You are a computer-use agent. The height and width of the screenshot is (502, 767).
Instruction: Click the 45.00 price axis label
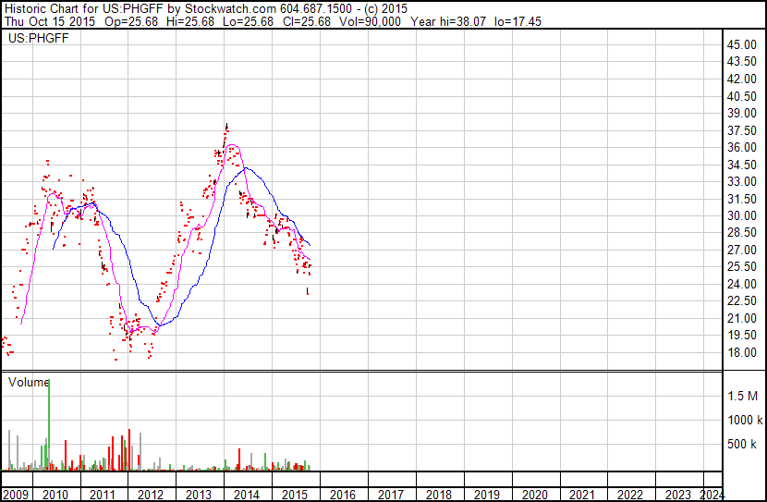(742, 44)
